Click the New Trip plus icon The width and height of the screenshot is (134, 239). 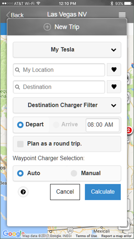[47, 27]
